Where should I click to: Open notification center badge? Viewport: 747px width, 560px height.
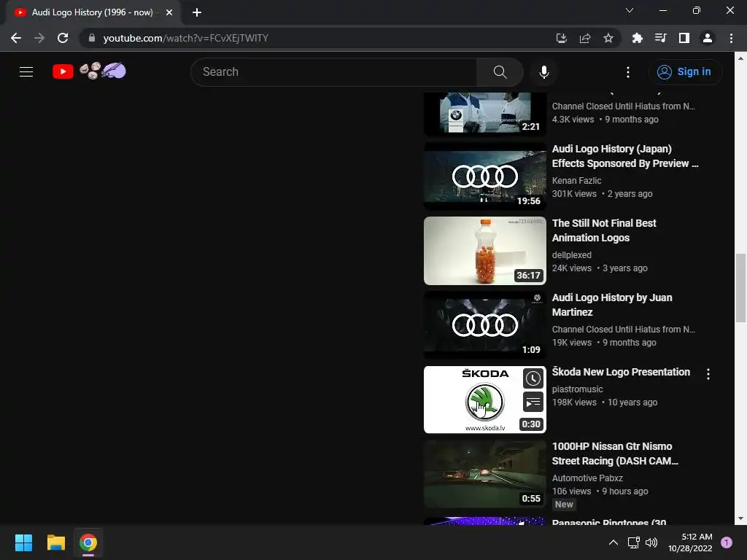pyautogui.click(x=727, y=542)
